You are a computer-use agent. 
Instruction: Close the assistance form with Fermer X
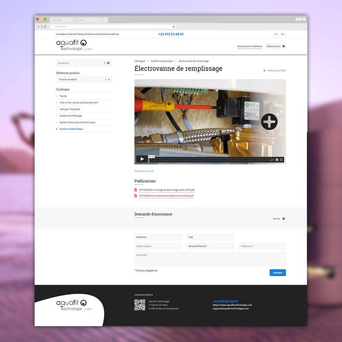pyautogui.click(x=283, y=218)
